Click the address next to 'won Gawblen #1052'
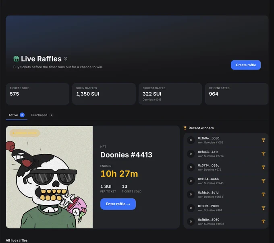 (209, 138)
